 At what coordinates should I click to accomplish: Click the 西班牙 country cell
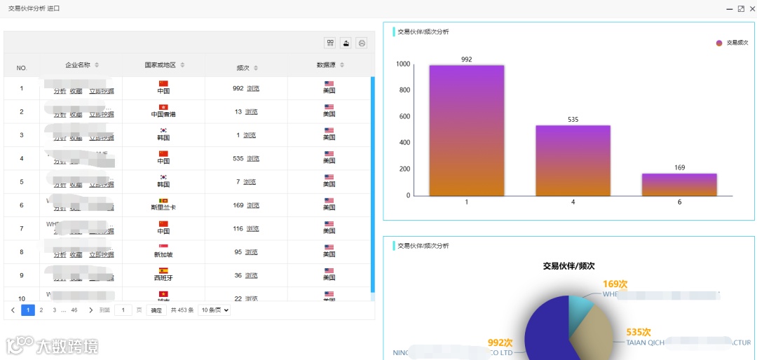pyautogui.click(x=163, y=275)
